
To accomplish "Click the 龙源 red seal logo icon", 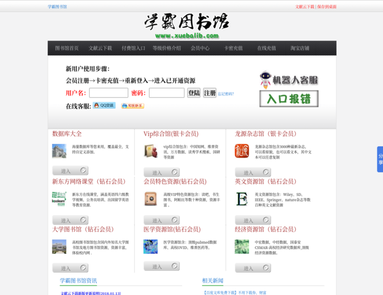I will 242,151.
